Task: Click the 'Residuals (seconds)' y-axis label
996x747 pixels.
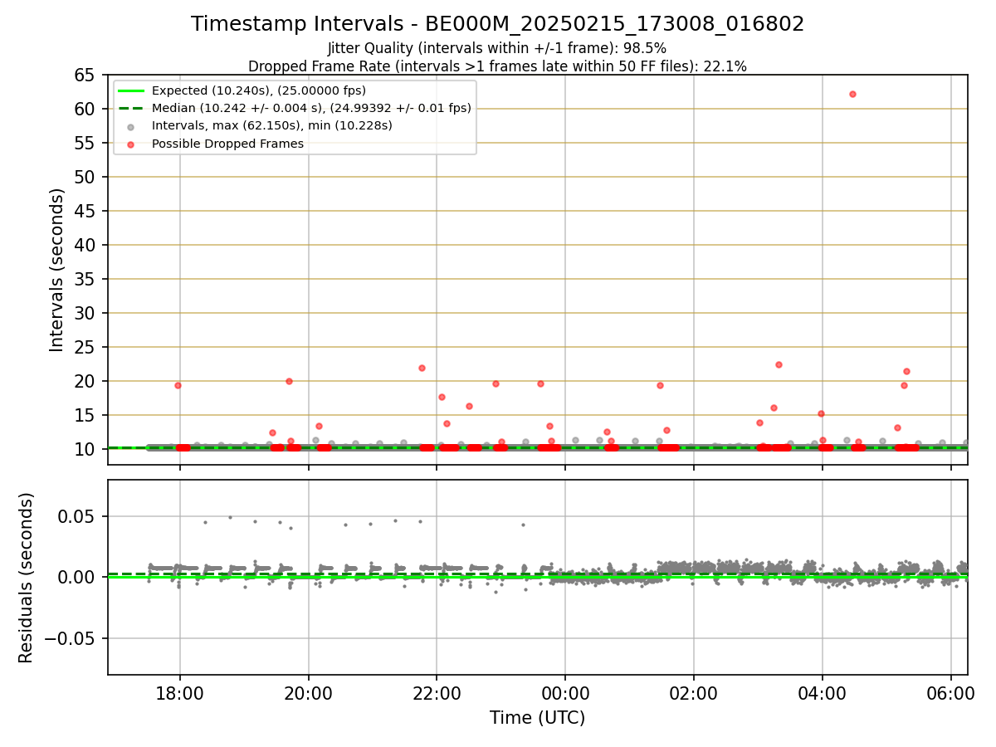Action: (x=27, y=578)
